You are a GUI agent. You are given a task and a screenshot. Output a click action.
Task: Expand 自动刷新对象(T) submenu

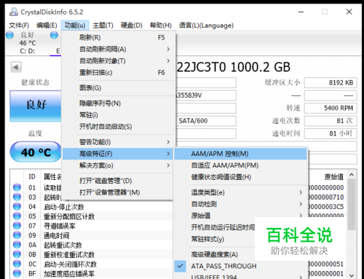pos(119,61)
